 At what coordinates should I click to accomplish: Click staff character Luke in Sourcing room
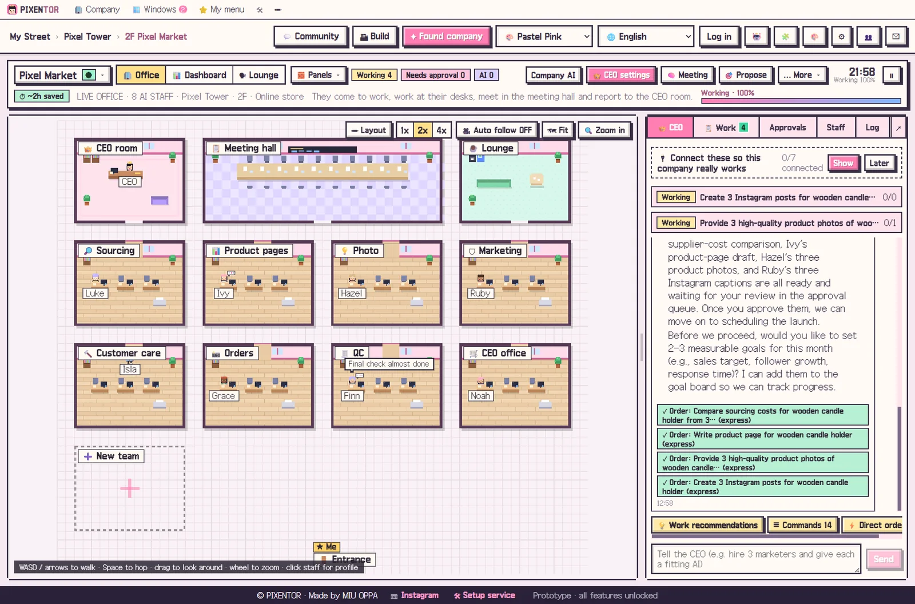click(x=96, y=279)
